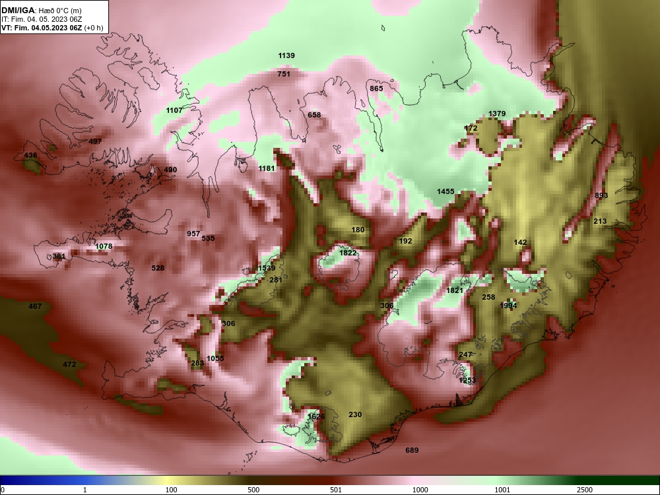Click the map value 192
Screen dimensions: 660x495
click(x=405, y=241)
